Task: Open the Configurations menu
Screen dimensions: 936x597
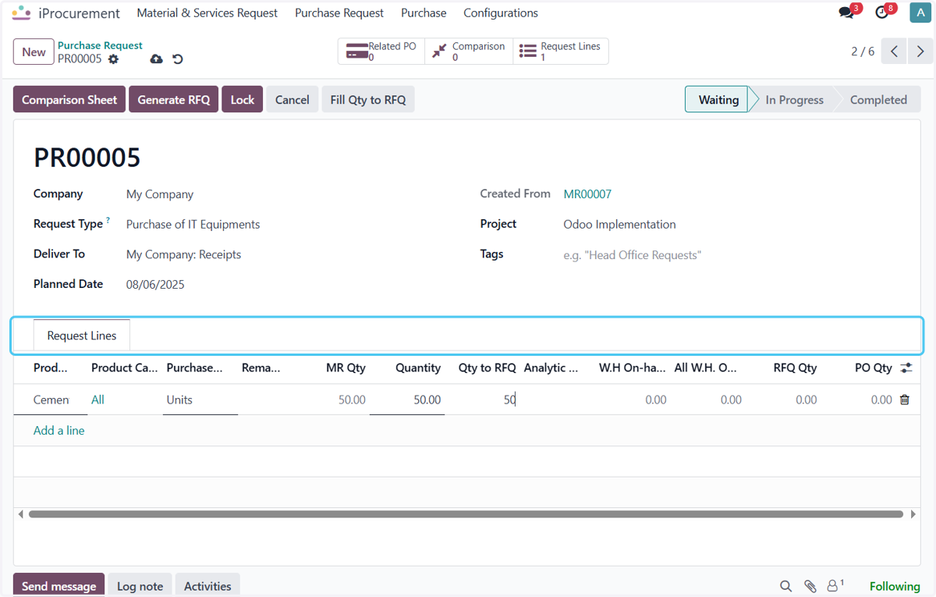Action: click(x=501, y=13)
